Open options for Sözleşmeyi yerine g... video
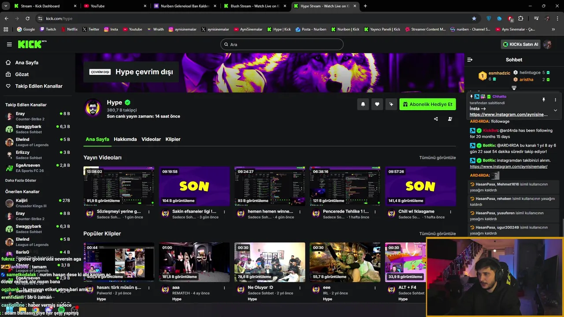 tap(149, 212)
